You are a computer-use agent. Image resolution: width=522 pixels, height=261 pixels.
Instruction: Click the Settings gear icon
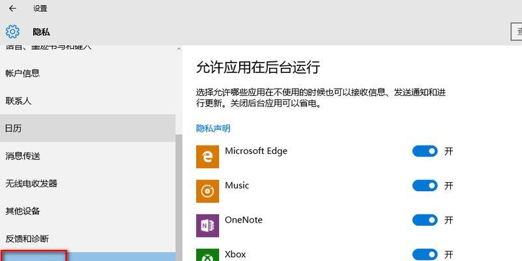pyautogui.click(x=12, y=32)
